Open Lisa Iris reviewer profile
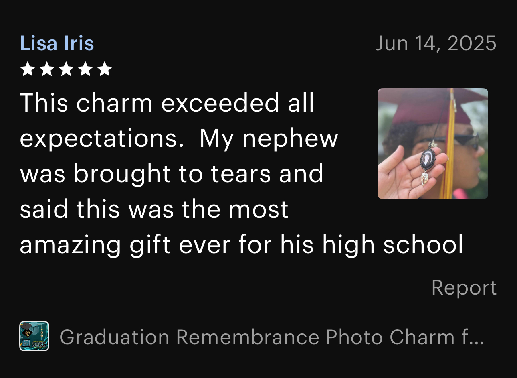Viewport: 517px width, 378px height. tap(57, 43)
